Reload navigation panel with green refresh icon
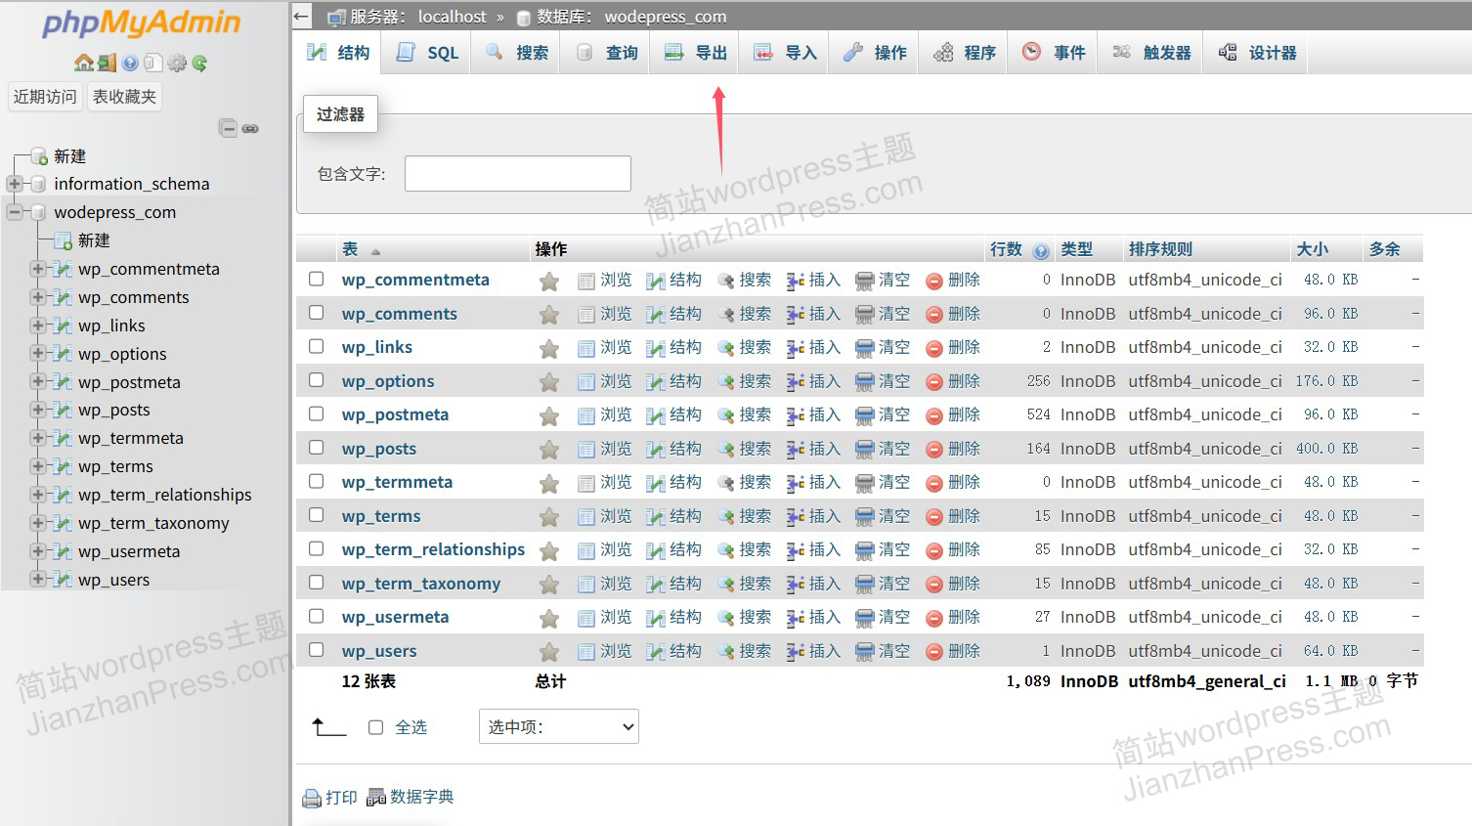The width and height of the screenshot is (1472, 826). coord(199,64)
